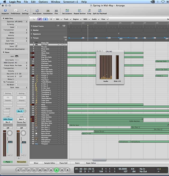Click the Bus 6 send button

[x=20, y=111]
